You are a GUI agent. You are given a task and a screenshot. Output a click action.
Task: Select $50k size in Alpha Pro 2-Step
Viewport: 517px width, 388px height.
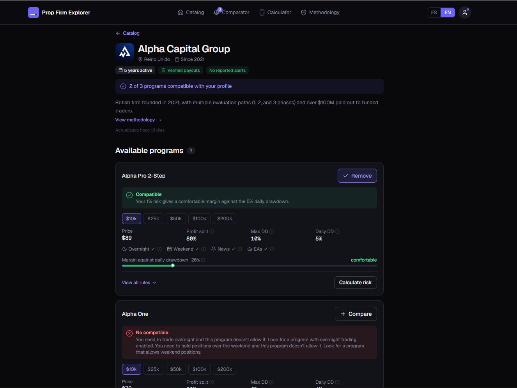pyautogui.click(x=176, y=219)
